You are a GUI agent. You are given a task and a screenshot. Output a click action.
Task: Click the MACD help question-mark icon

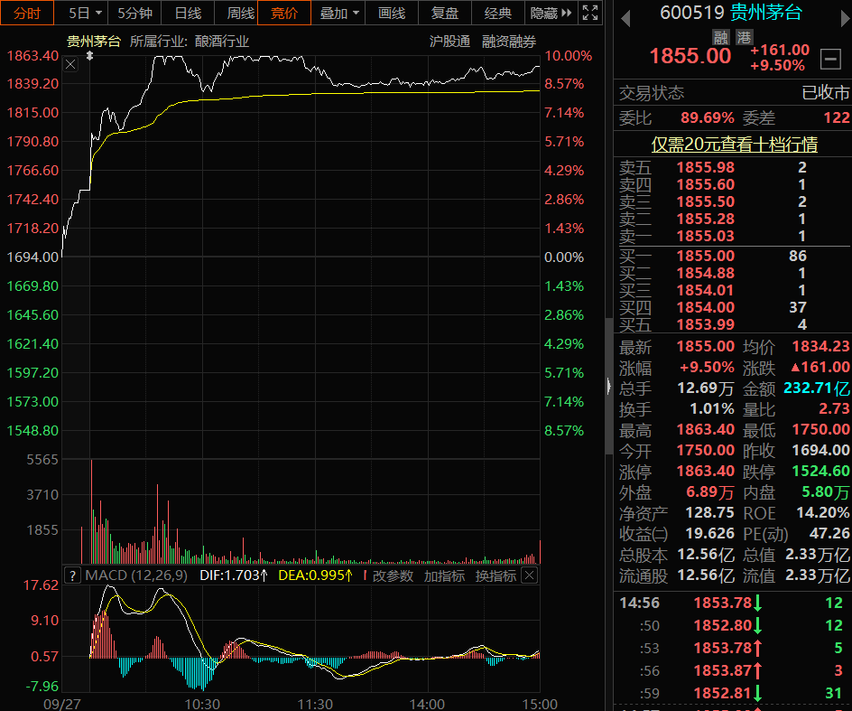point(72,575)
